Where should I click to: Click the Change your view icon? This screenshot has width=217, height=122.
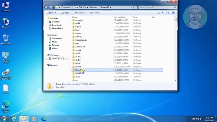coord(159,13)
